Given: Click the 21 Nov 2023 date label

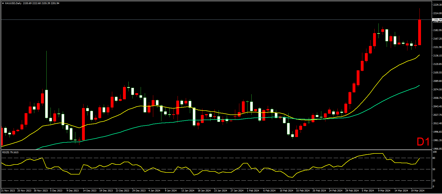Looking at the screenshot, I should pyautogui.click(x=8, y=191).
